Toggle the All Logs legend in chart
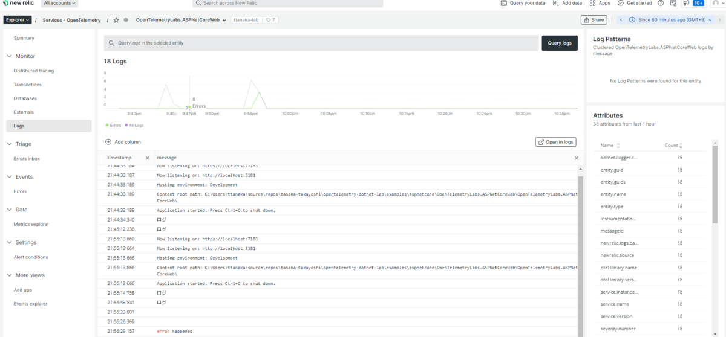This screenshot has height=337, width=726. coord(134,125)
